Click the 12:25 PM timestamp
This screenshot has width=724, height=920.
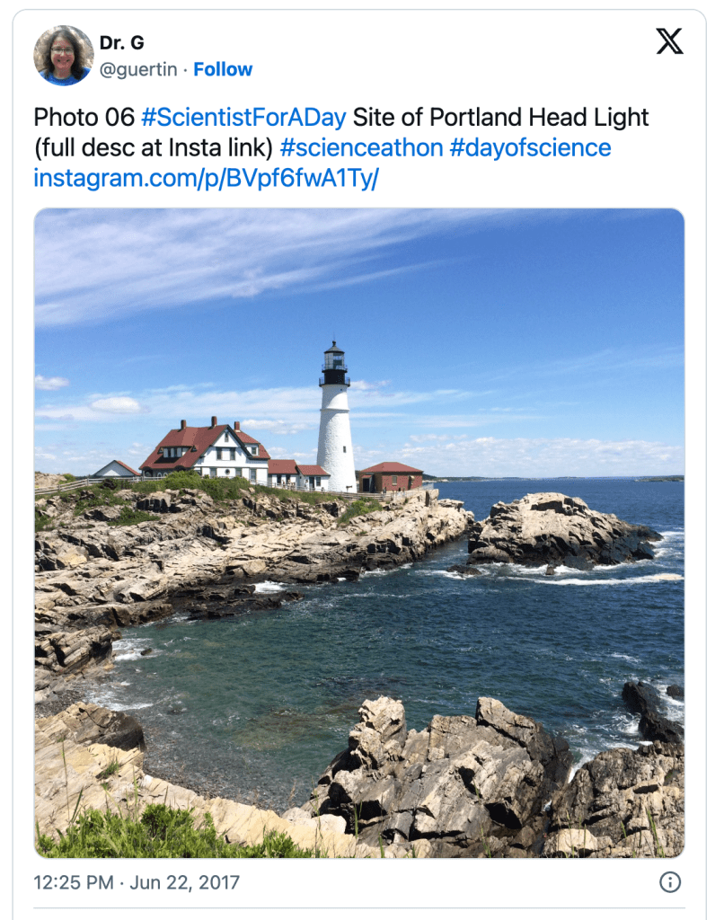pyautogui.click(x=73, y=882)
